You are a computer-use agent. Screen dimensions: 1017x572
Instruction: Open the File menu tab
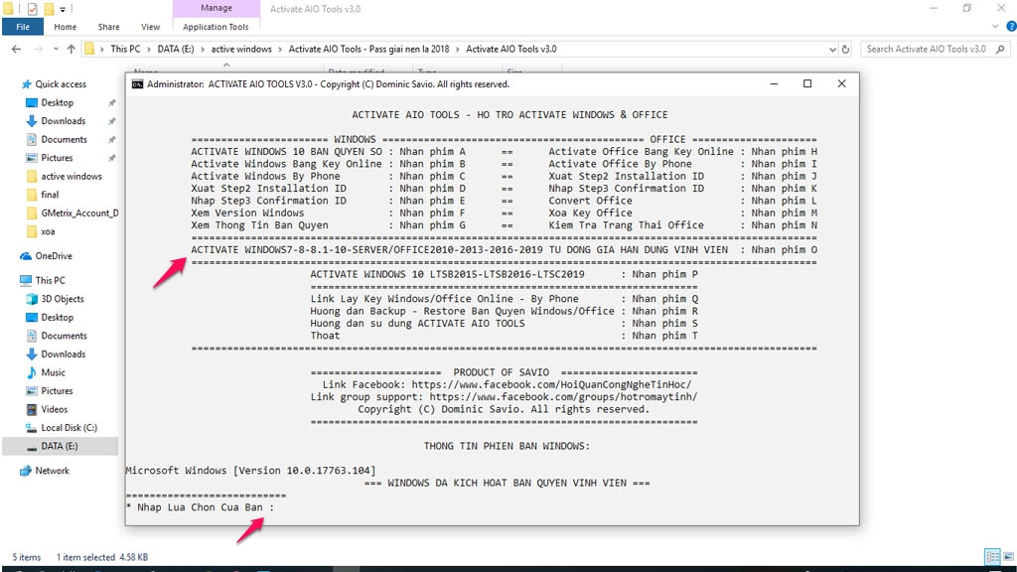tap(23, 27)
